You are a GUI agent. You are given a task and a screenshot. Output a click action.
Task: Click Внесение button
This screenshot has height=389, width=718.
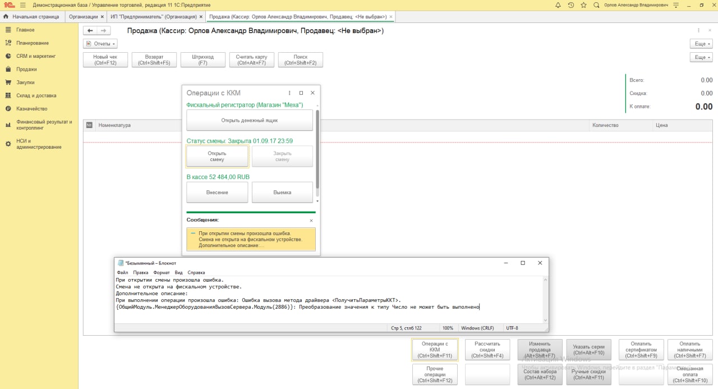click(217, 193)
